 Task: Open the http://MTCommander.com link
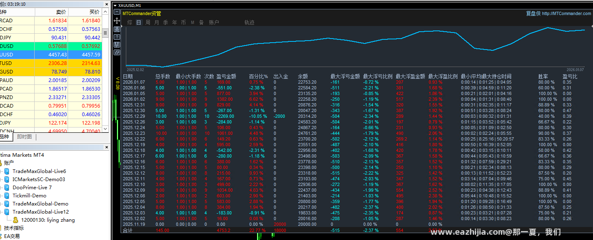pos(567,13)
